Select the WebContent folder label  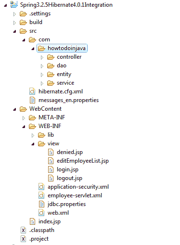(45, 109)
